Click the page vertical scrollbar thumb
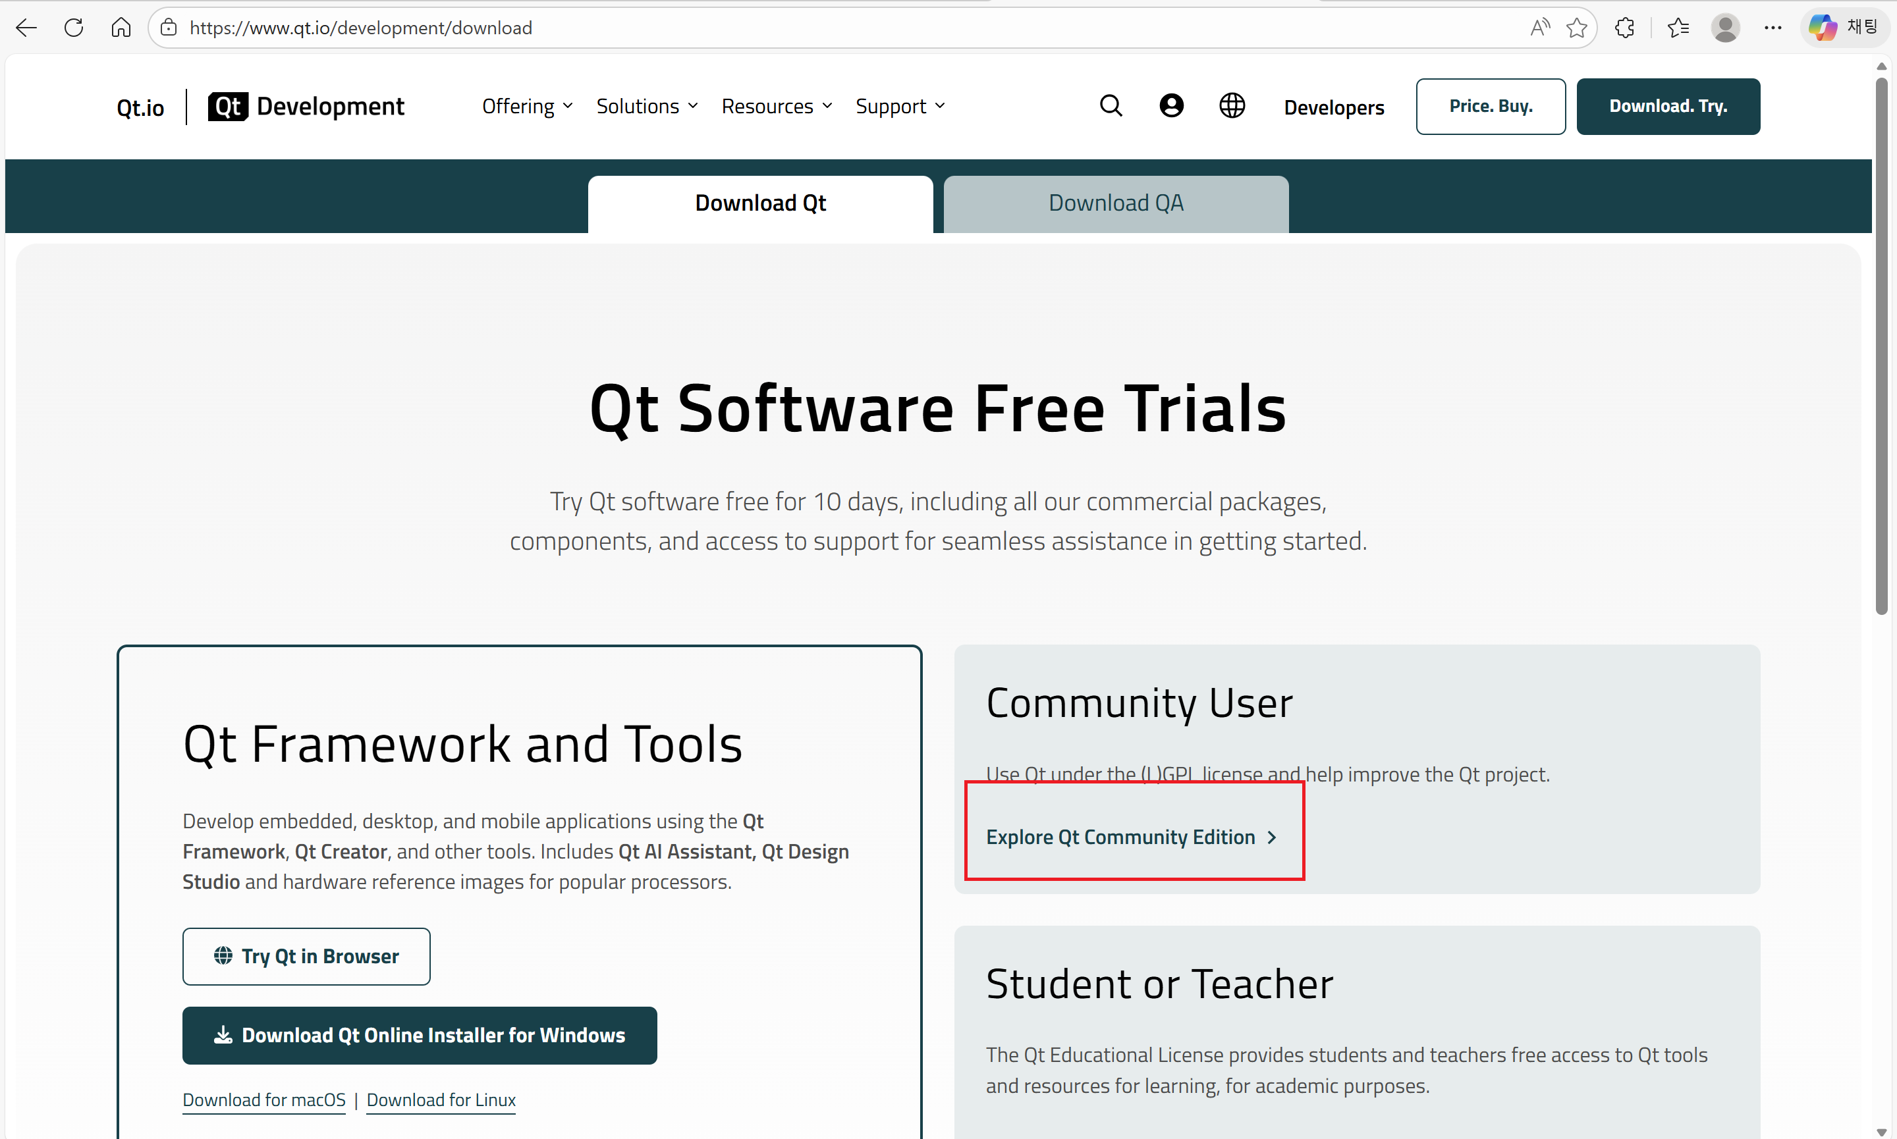This screenshot has width=1897, height=1139. [x=1881, y=346]
